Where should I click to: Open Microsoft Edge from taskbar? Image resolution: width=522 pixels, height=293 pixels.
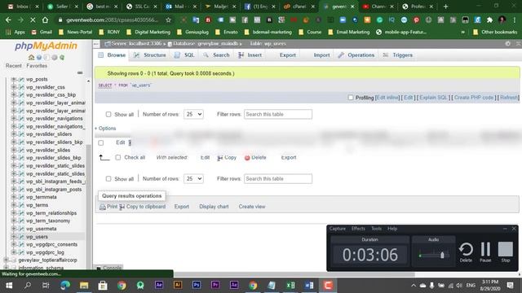(x=65, y=286)
